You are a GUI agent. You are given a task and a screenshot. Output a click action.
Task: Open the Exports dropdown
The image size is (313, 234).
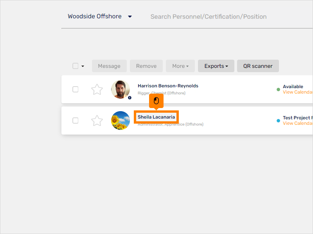216,66
